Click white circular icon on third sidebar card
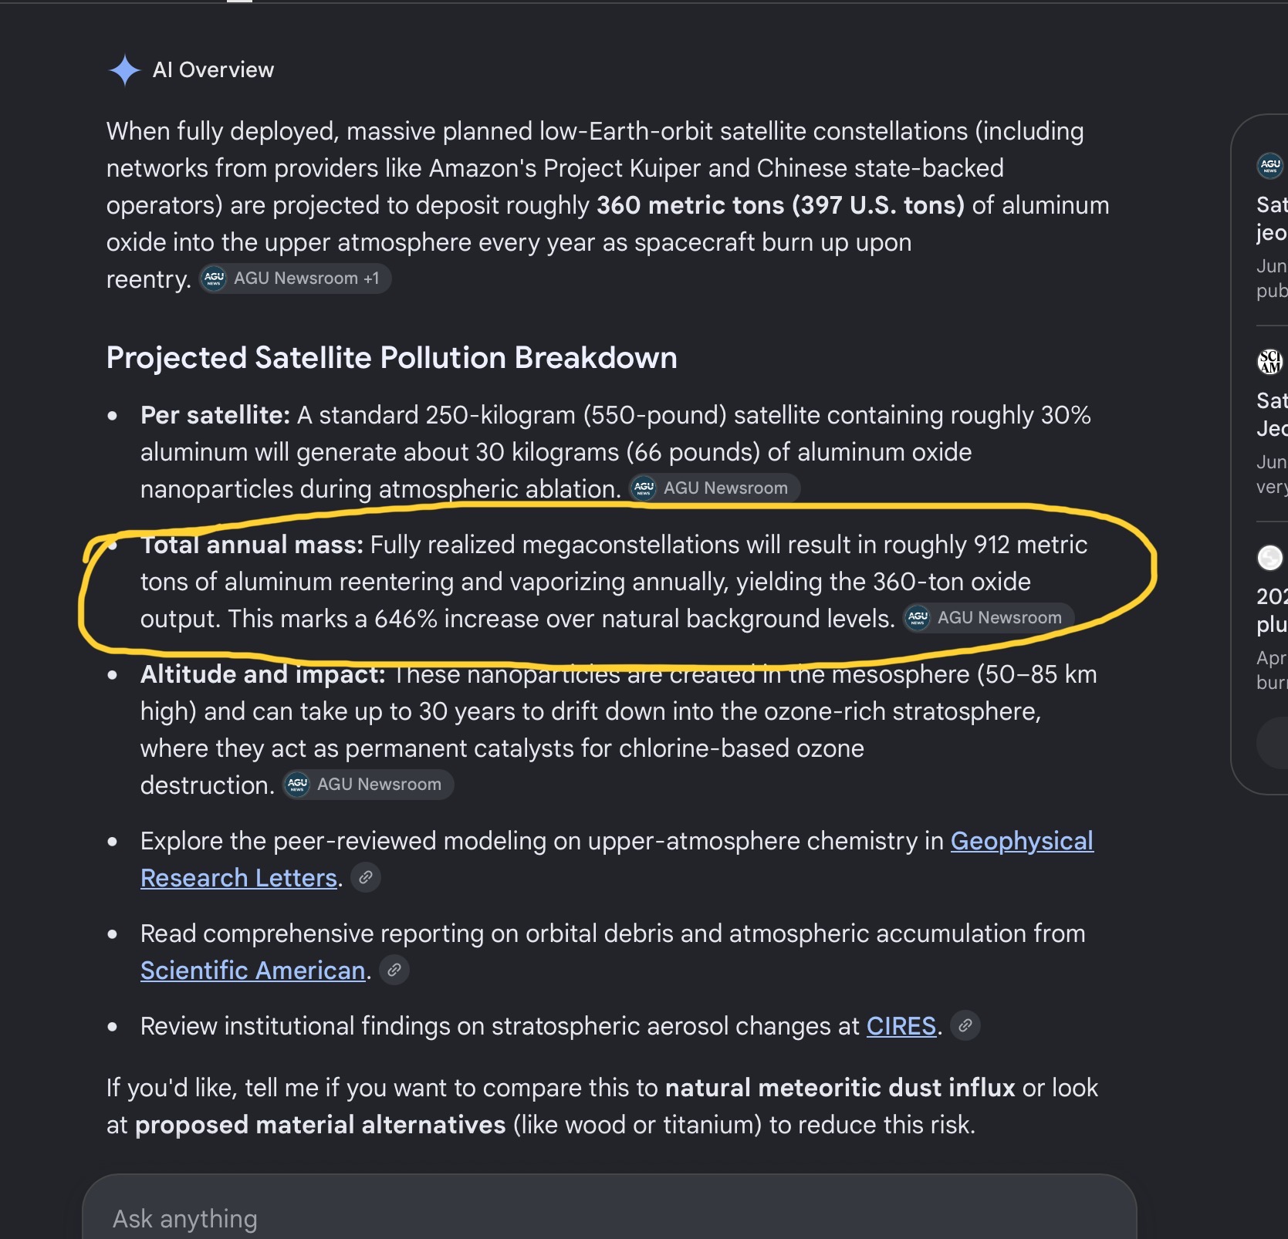This screenshot has height=1239, width=1288. tap(1269, 558)
